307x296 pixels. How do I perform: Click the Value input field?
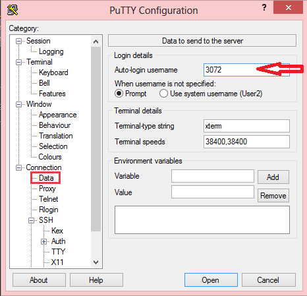(213, 192)
